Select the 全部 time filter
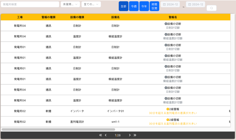This screenshot has height=140, width=236. [123, 6]
